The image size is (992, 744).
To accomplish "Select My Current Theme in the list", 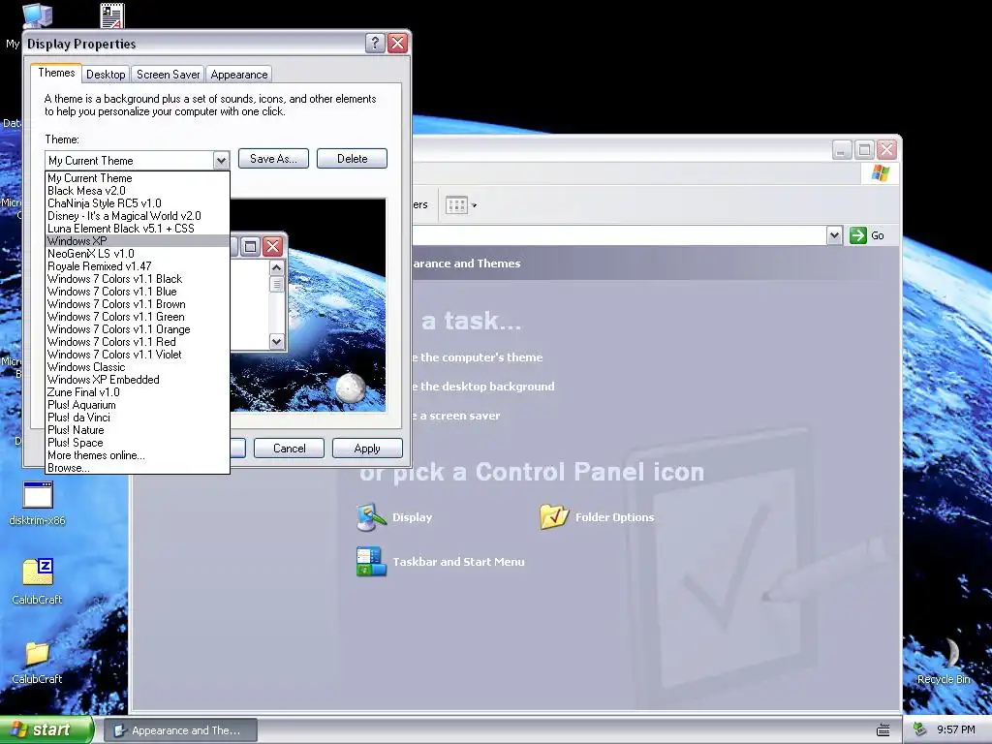I will (x=138, y=178).
